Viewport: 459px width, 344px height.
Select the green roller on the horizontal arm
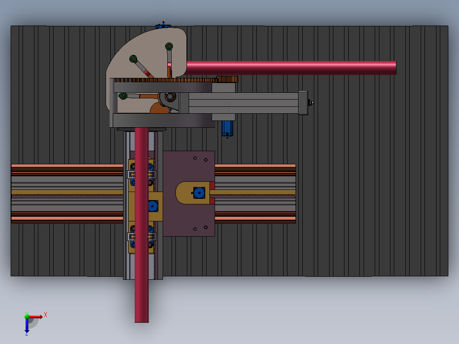[123, 96]
